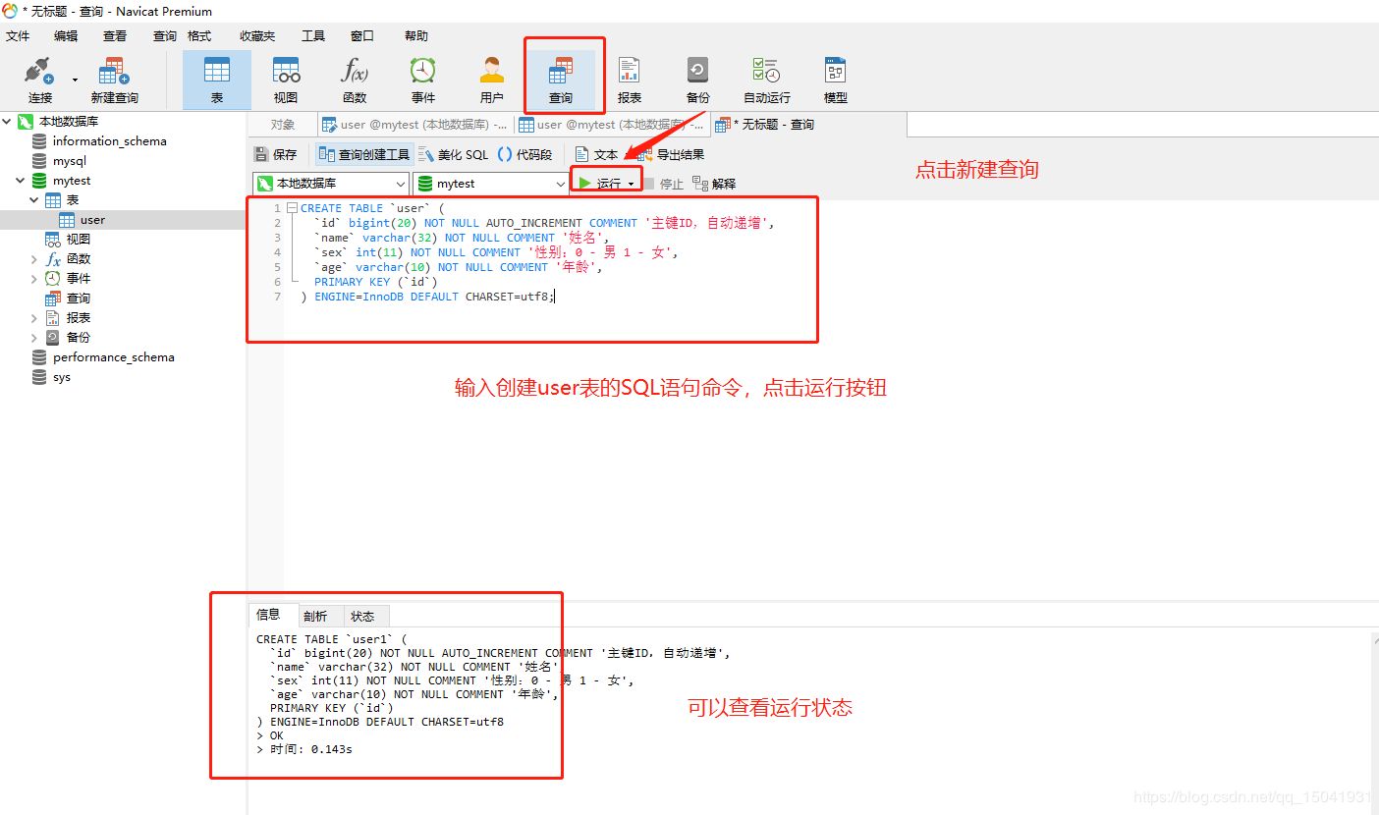Viewport: 1379px width, 815px height.
Task: Open the 工具 menu
Action: pyautogui.click(x=313, y=36)
